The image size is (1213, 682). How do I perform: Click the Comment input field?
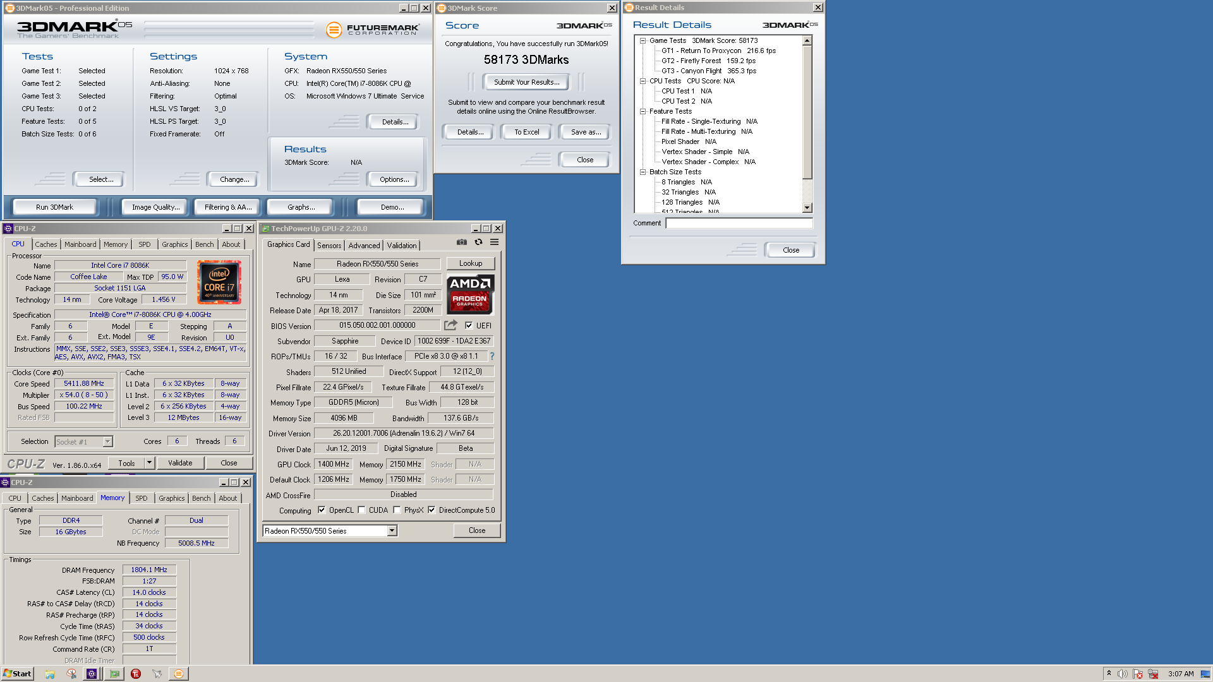739,223
